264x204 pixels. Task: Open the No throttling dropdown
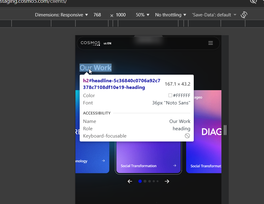coord(171,15)
